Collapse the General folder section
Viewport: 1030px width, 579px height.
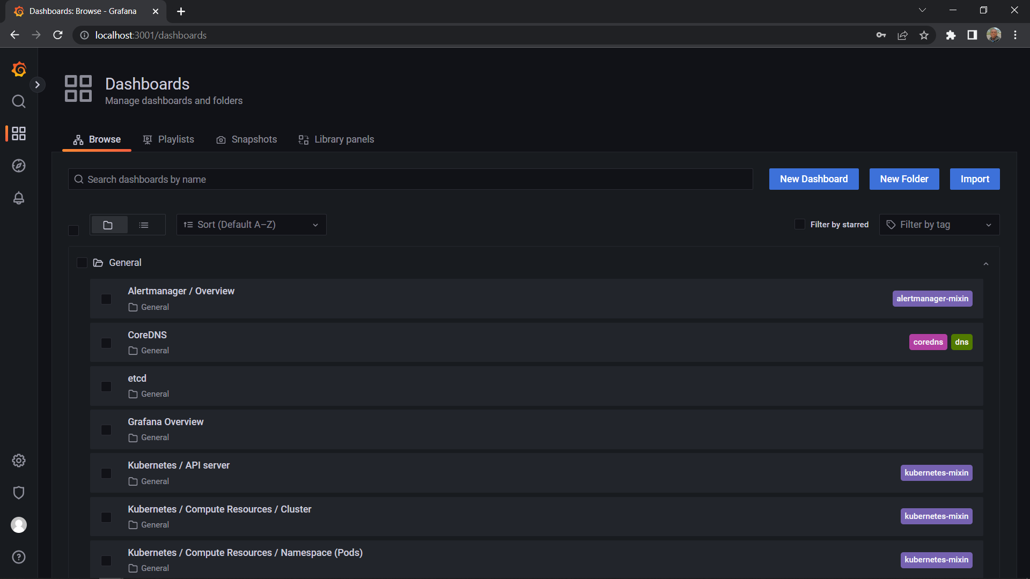click(x=985, y=263)
